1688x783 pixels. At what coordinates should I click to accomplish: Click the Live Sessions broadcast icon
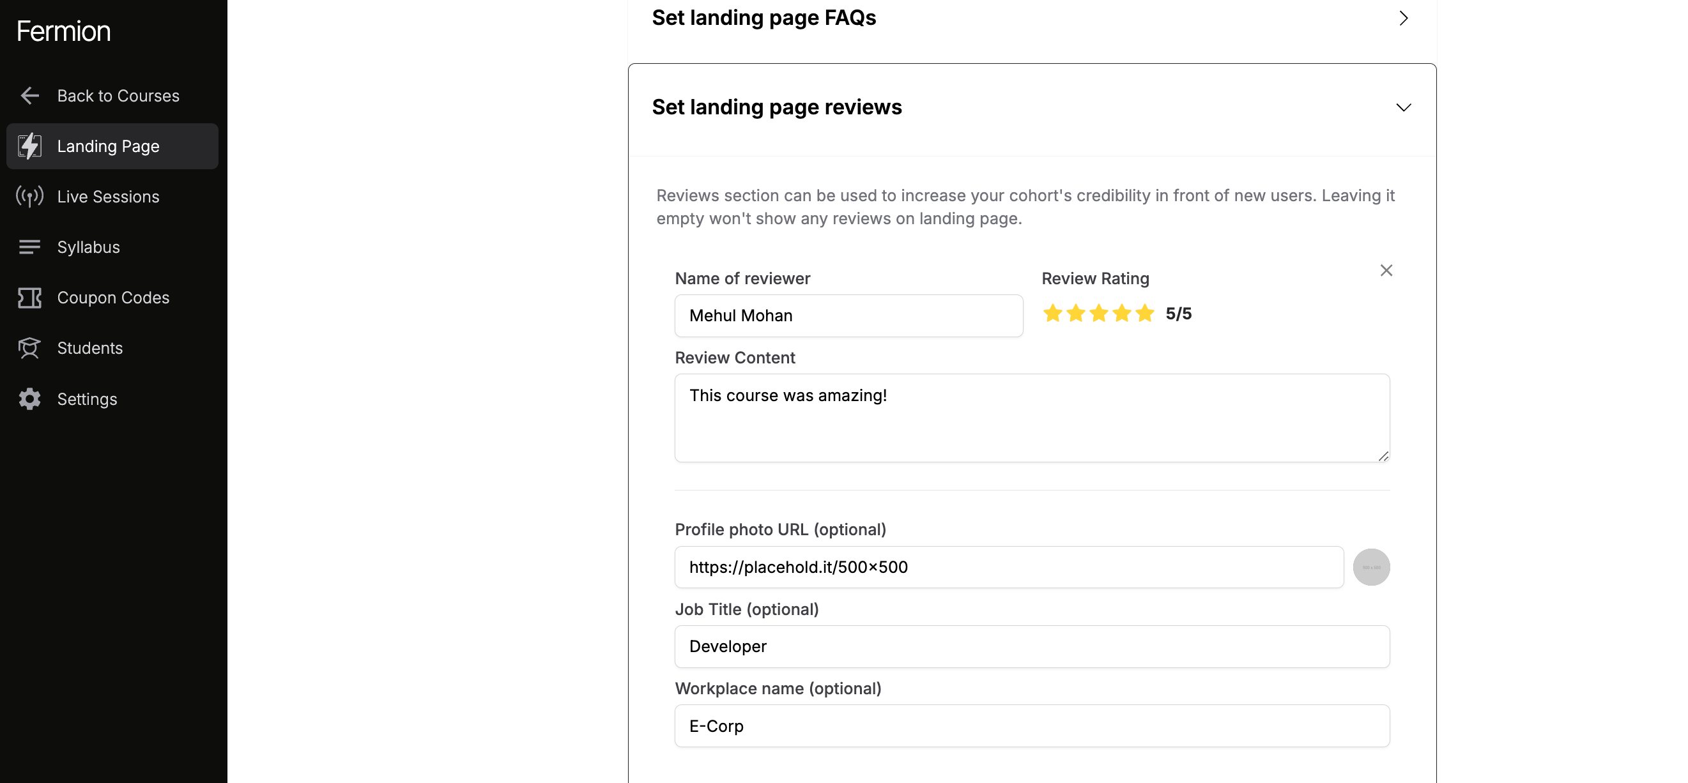pos(29,197)
